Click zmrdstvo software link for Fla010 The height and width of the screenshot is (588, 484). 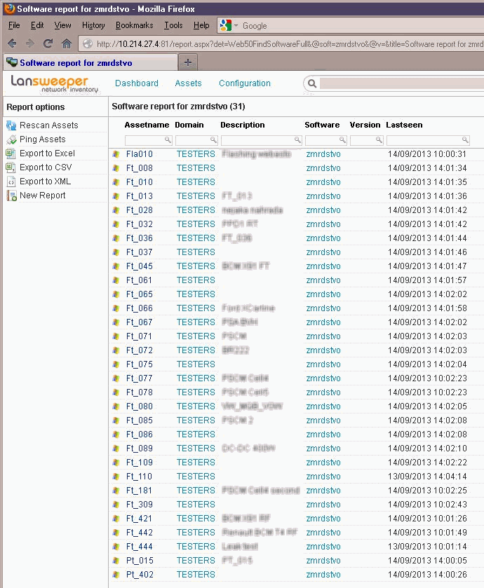click(x=323, y=154)
